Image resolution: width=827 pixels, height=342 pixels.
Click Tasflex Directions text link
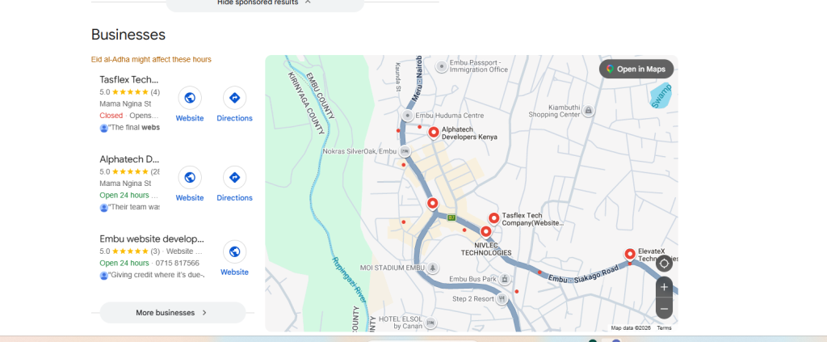coord(235,118)
